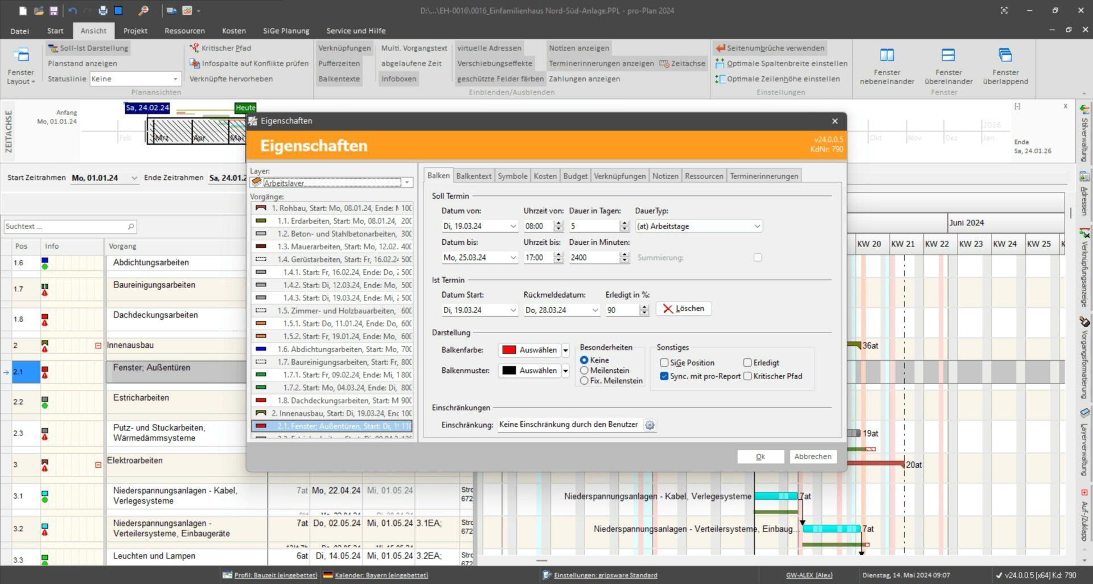Viewport: 1093px width, 584px height.
Task: Click the gear icon beside the Einschränkung field
Action: click(650, 425)
